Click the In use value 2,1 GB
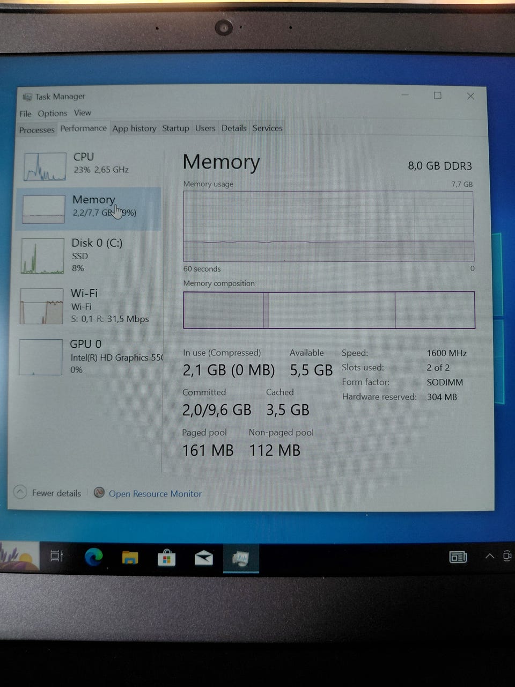The image size is (515, 687). pos(229,370)
